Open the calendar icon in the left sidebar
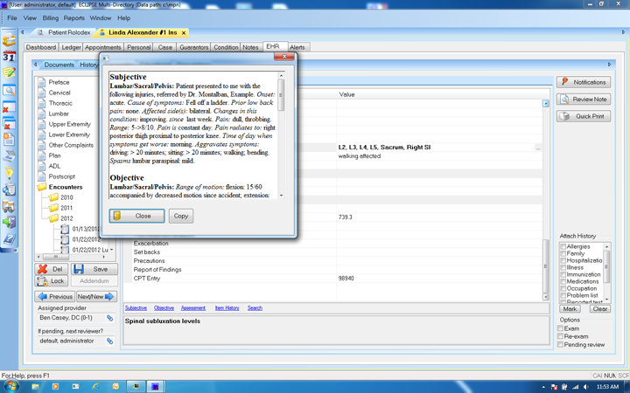Viewport: 630px width, 393px height. [x=9, y=57]
